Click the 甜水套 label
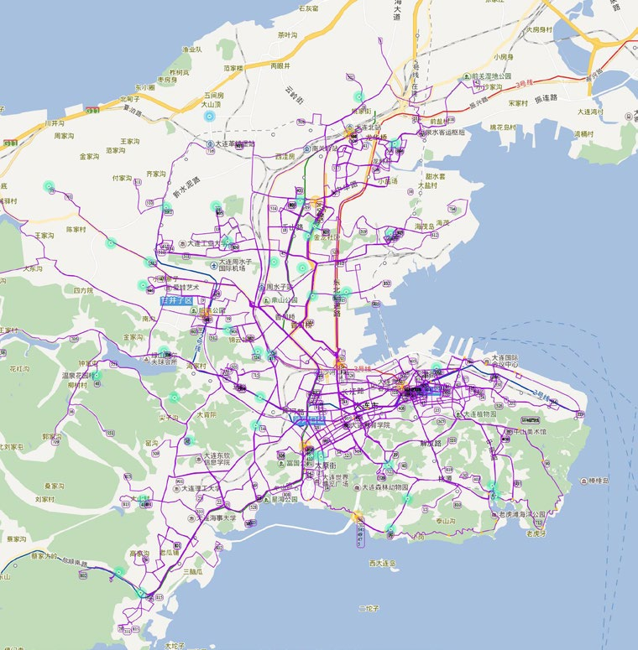 coord(435,177)
